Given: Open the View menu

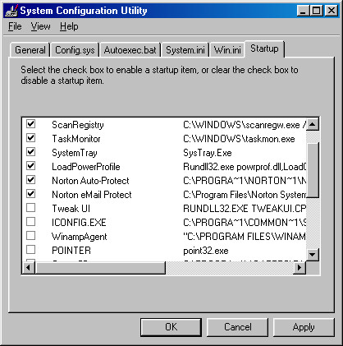Looking at the screenshot, I should pyautogui.click(x=40, y=26).
